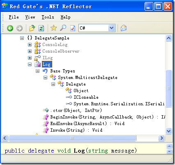Click the Log delegate icon

point(37,64)
